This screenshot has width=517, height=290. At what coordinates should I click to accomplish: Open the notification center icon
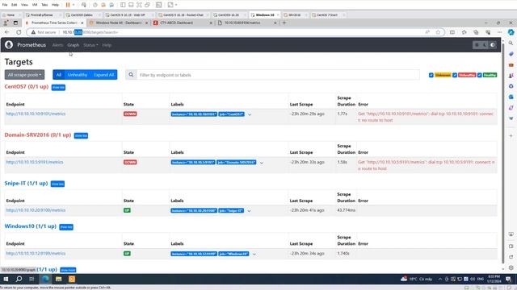(508, 280)
